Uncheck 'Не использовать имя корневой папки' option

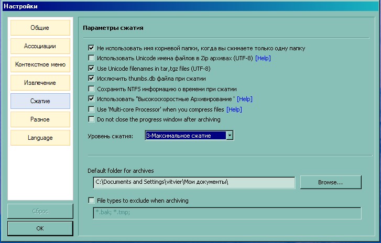[91, 48]
